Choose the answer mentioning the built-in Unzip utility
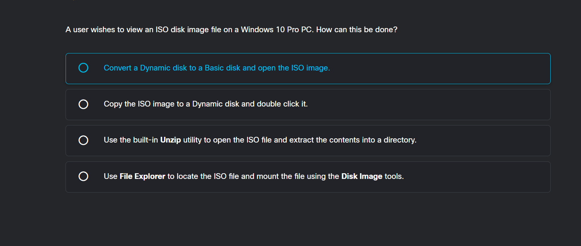Image resolution: width=581 pixels, height=246 pixels. [x=260, y=140]
